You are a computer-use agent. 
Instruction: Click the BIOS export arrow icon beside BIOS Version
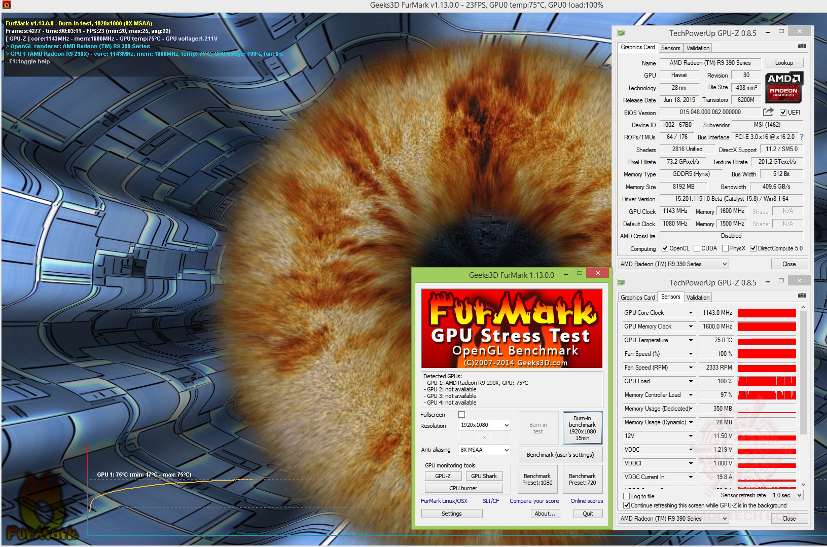click(x=769, y=112)
